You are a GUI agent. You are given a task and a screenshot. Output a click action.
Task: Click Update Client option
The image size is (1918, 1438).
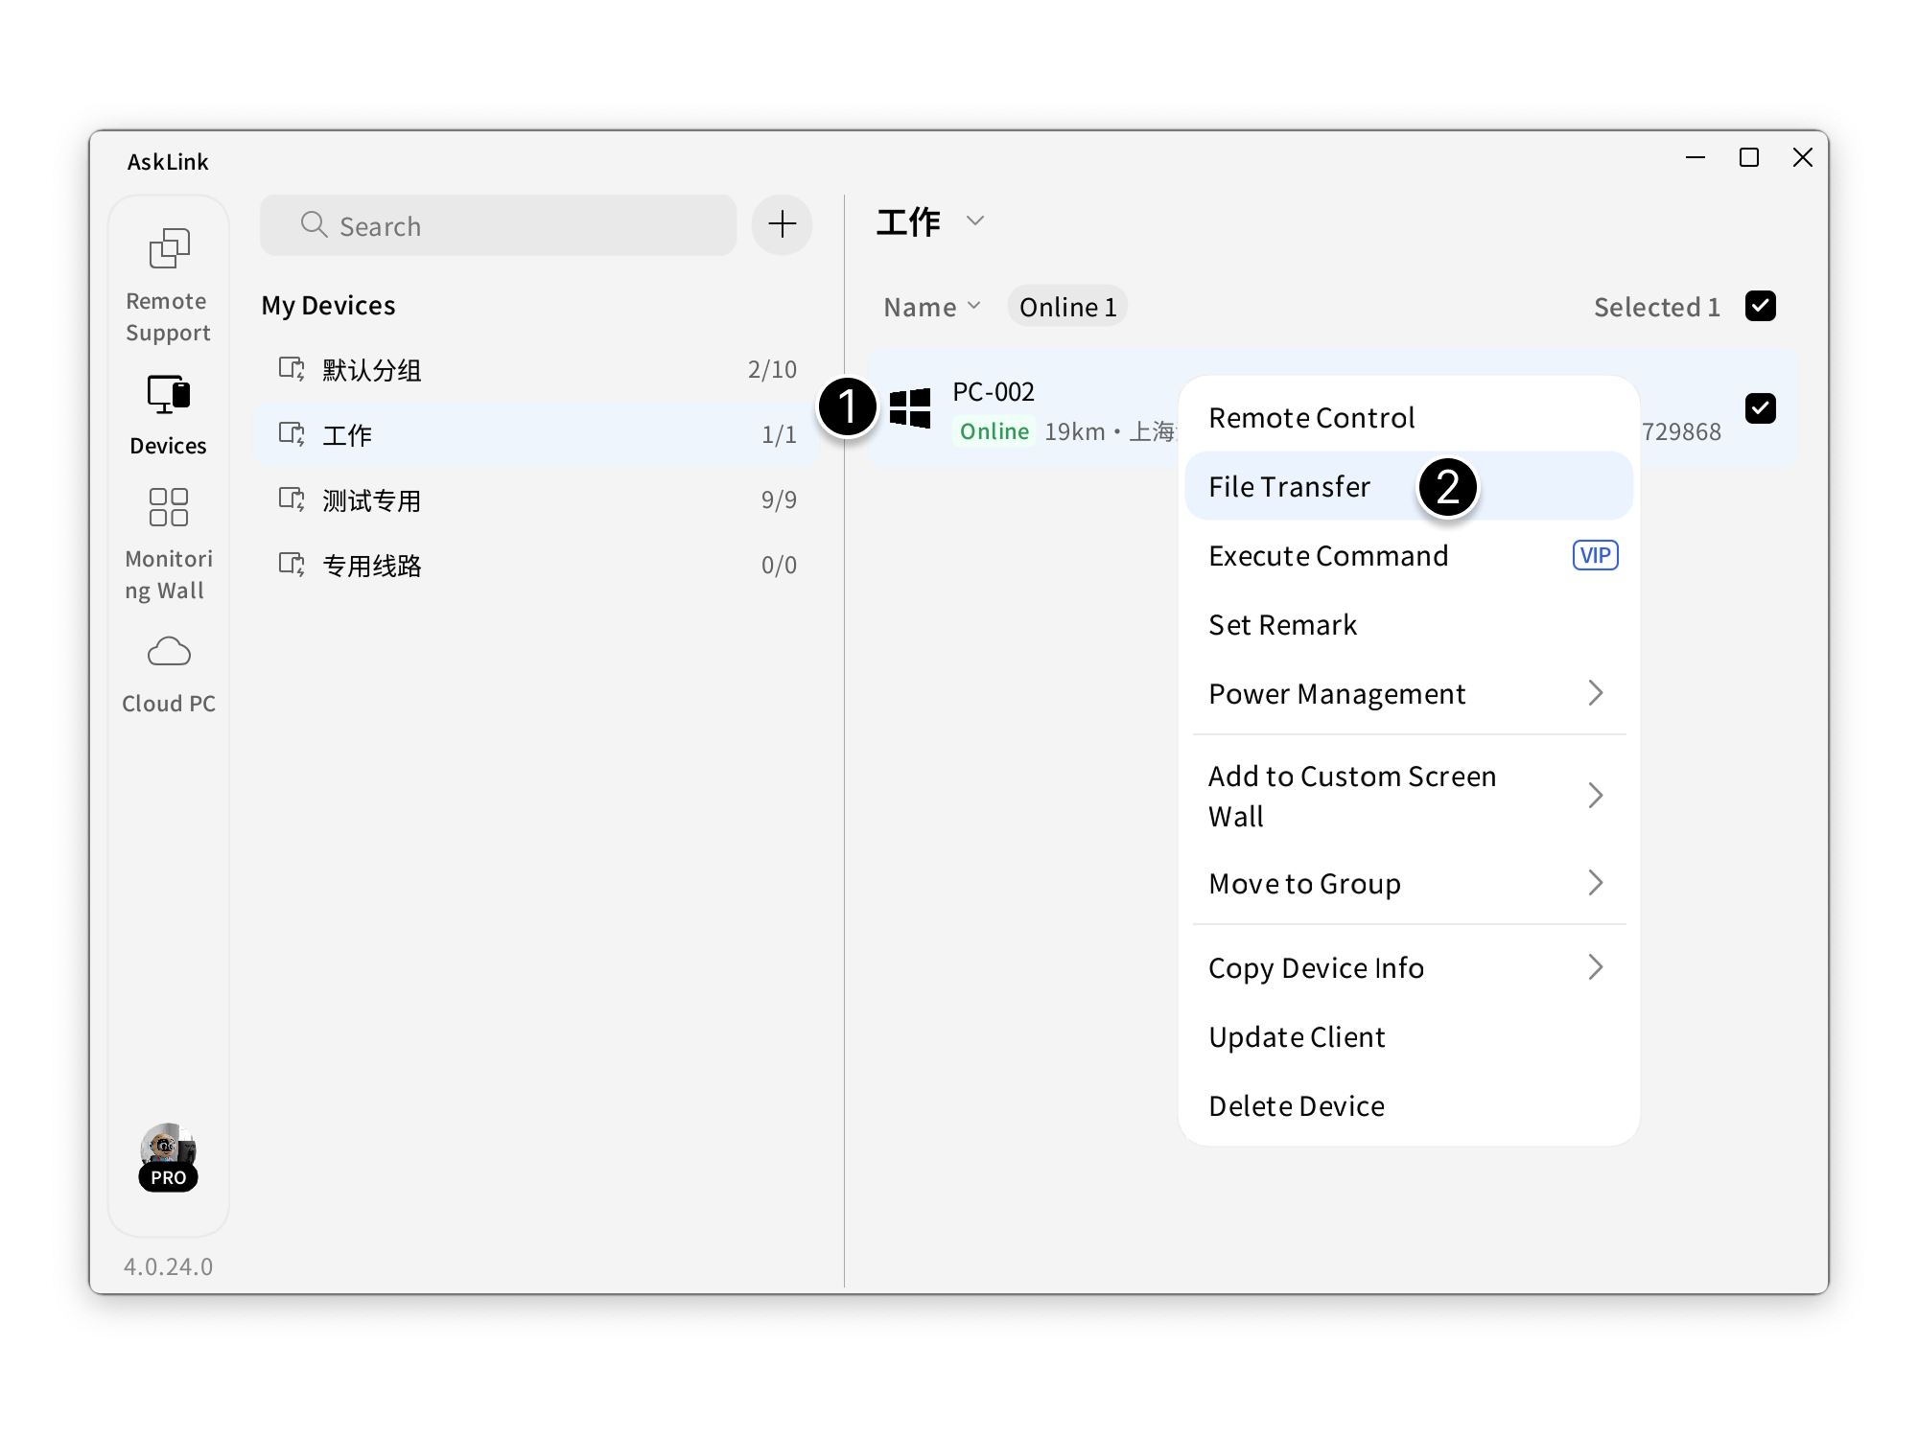[x=1296, y=1036]
